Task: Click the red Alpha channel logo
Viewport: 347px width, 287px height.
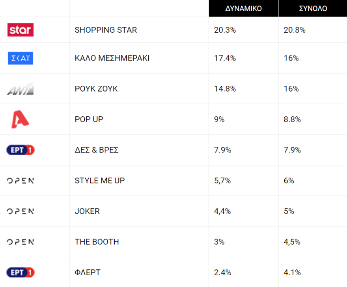Action: pyautogui.click(x=20, y=120)
